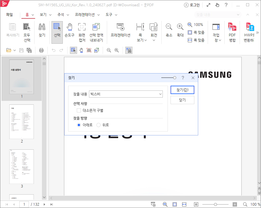
Task: Click the help question mark in find dialog
Action: (183, 78)
